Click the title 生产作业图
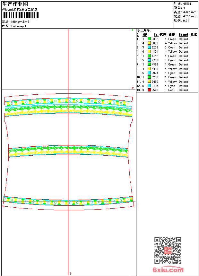The image size is (199, 276). (15, 4)
